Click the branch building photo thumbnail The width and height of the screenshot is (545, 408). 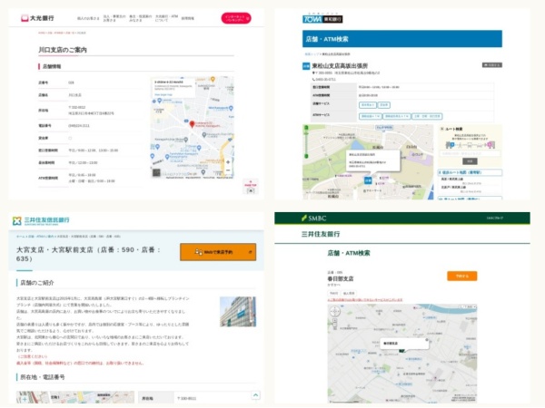(238, 312)
